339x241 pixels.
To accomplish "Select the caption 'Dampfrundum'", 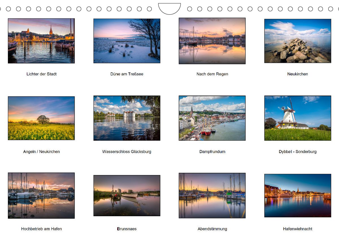I will click(212, 152).
